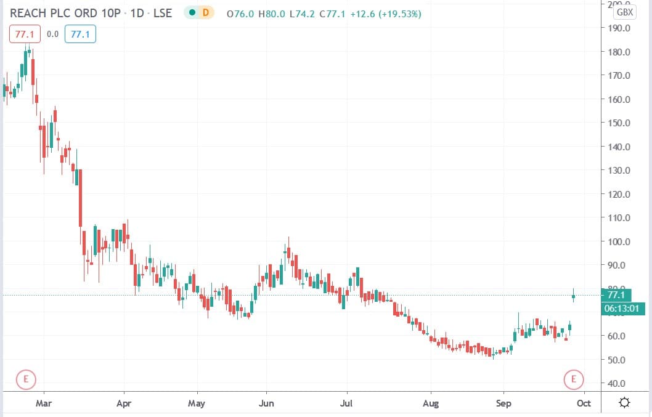The image size is (652, 417).
Task: Click the 150.0 price axis label
Action: coord(619,123)
